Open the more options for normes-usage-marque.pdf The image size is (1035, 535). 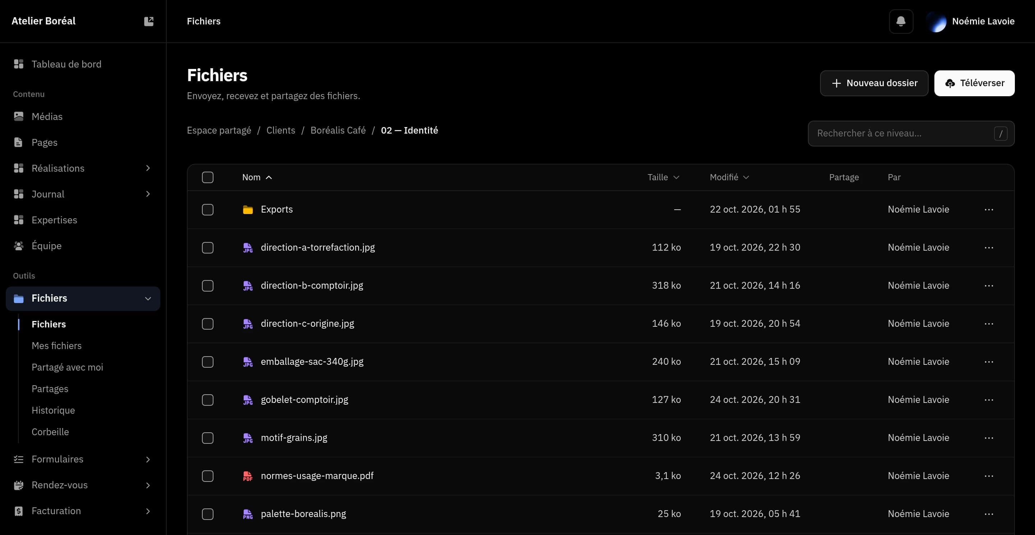[x=989, y=476]
